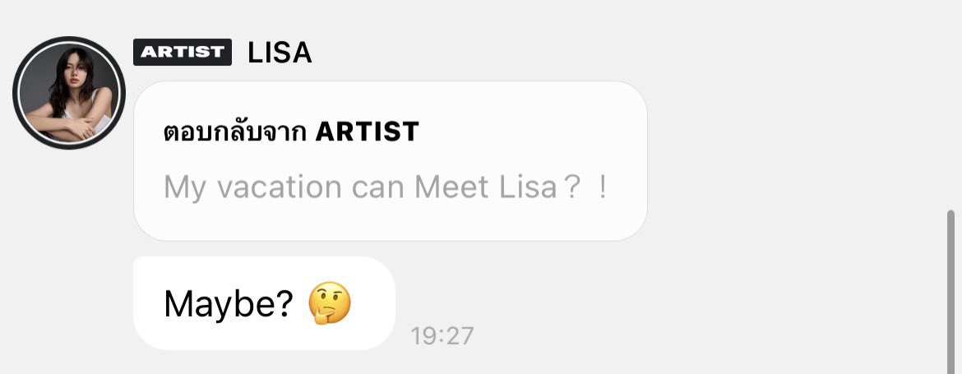Click the black ARTIST badge beside LISA

(182, 52)
